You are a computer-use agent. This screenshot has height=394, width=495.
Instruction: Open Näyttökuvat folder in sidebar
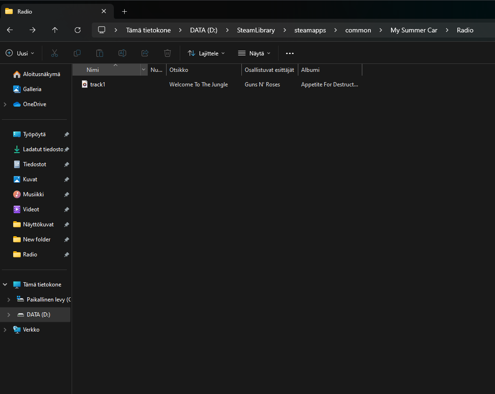coord(33,224)
